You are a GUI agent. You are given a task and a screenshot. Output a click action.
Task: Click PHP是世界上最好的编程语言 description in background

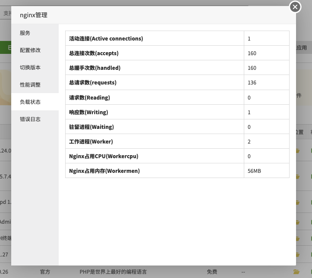click(x=113, y=272)
